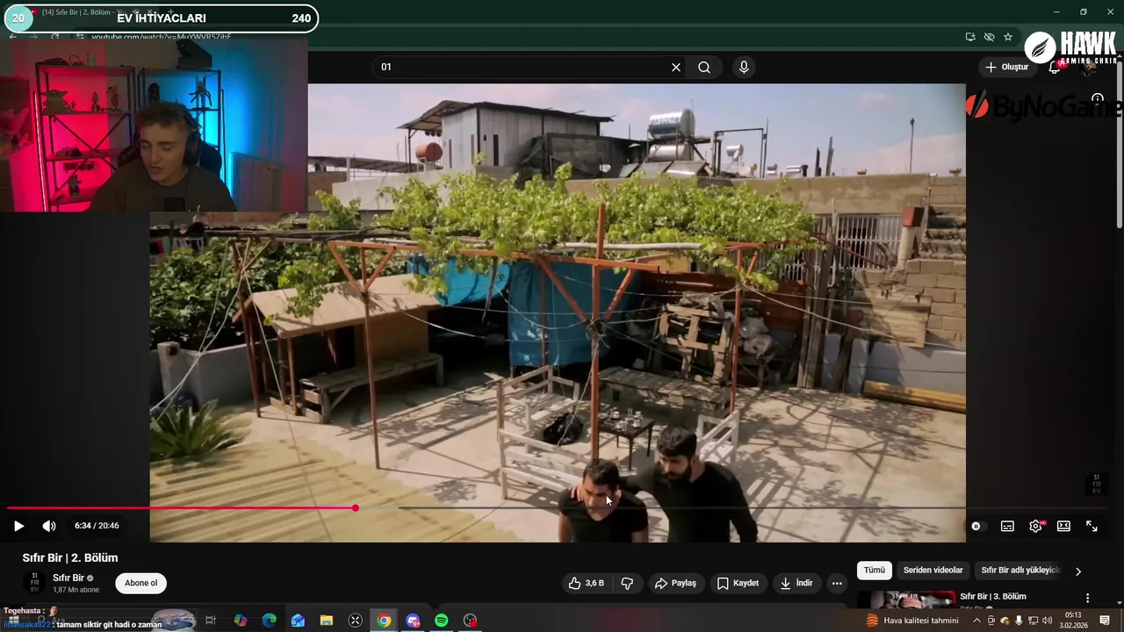The image size is (1124, 632).
Task: Dislike the video with thumbs down
Action: 627,583
